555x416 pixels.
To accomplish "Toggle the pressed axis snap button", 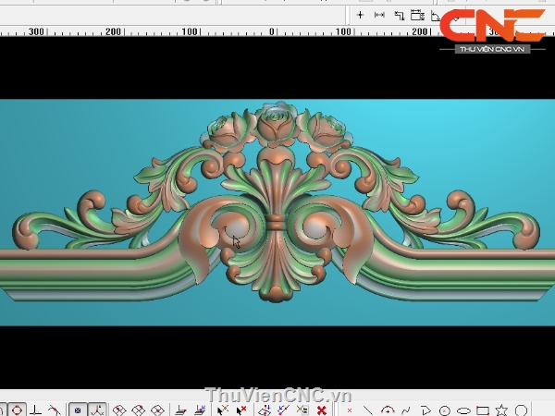I will [x=98, y=410].
